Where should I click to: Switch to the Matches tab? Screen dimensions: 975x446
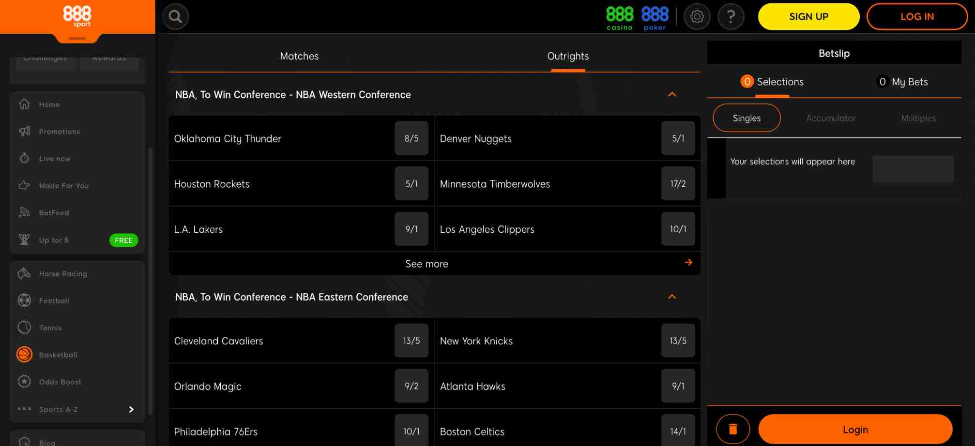pyautogui.click(x=299, y=56)
